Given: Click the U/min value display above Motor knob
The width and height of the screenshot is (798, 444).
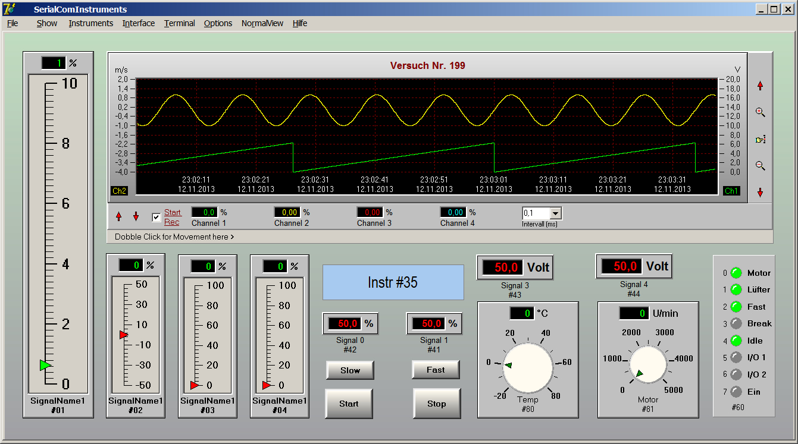Looking at the screenshot, I should 634,313.
